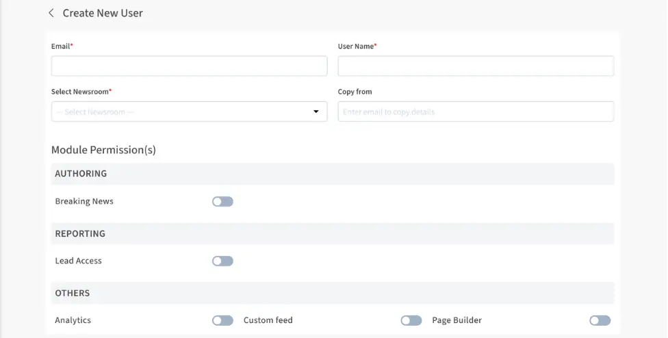Turn on the Lead Access switch
This screenshot has height=338, width=668.
point(223,261)
